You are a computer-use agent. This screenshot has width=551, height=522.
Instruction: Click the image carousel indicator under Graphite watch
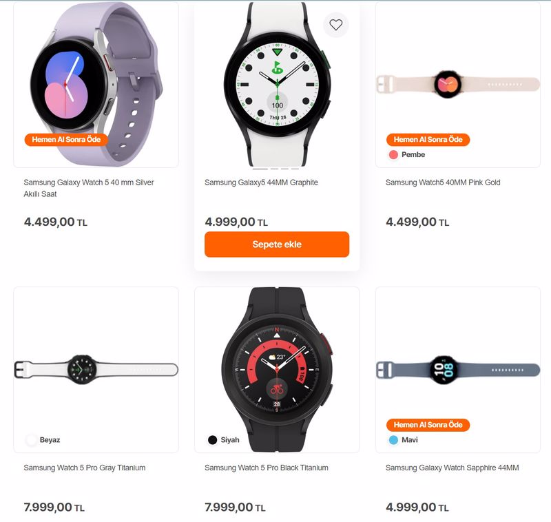(x=276, y=169)
